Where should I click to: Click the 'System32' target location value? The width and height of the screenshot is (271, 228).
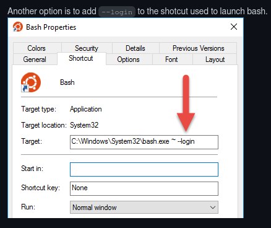tap(84, 125)
